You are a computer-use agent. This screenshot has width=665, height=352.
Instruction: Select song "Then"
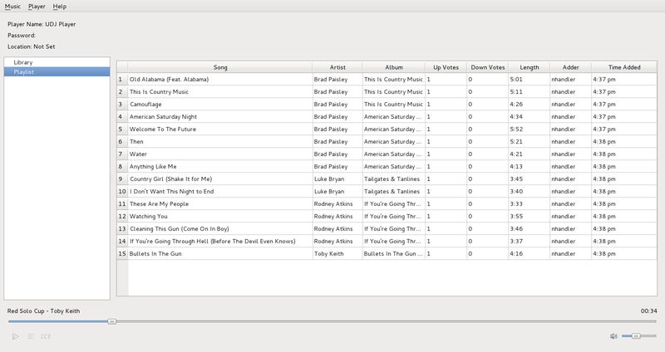tap(136, 141)
